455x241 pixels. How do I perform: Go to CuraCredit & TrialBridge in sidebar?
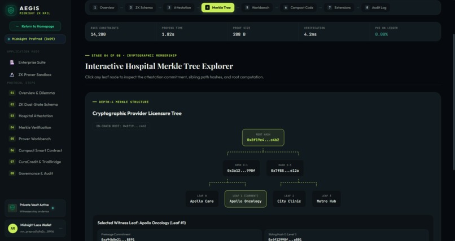coord(35,162)
